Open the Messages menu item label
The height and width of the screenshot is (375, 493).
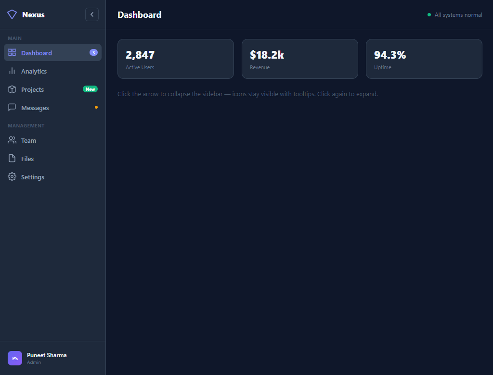click(x=35, y=108)
